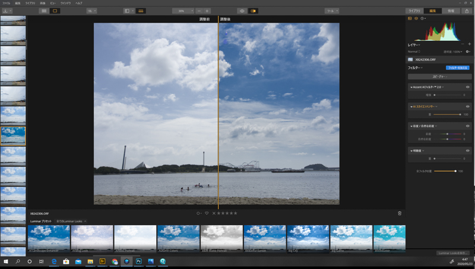
Task: Click the フィルターを追加 button
Action: click(457, 68)
